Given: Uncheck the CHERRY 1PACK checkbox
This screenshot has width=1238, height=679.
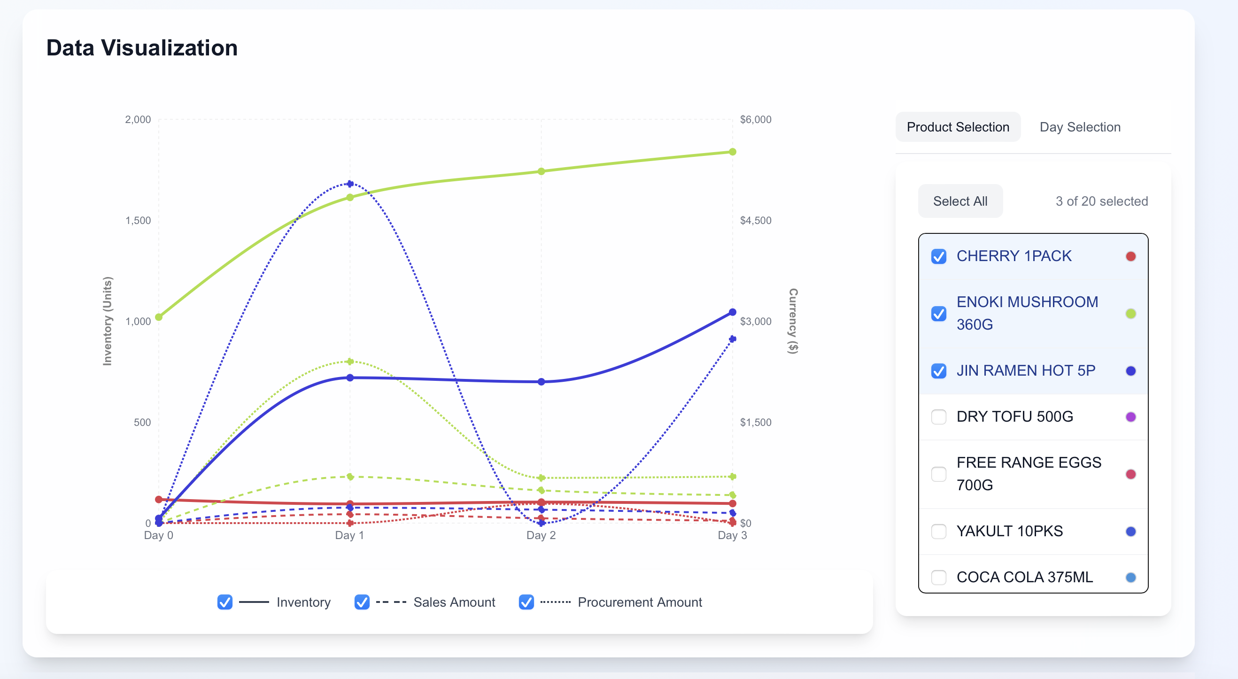Looking at the screenshot, I should [938, 256].
